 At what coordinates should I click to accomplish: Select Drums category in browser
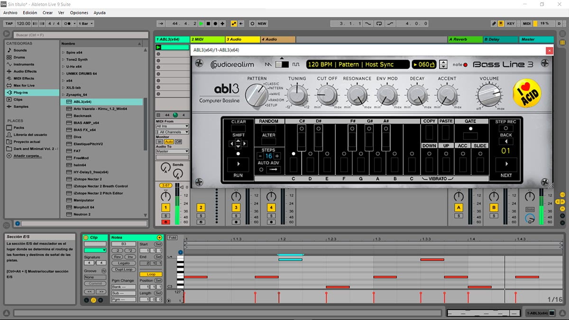(19, 57)
